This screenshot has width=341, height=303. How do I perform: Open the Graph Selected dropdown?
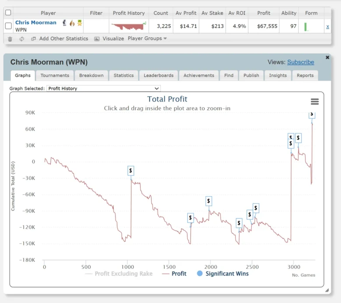(103, 88)
